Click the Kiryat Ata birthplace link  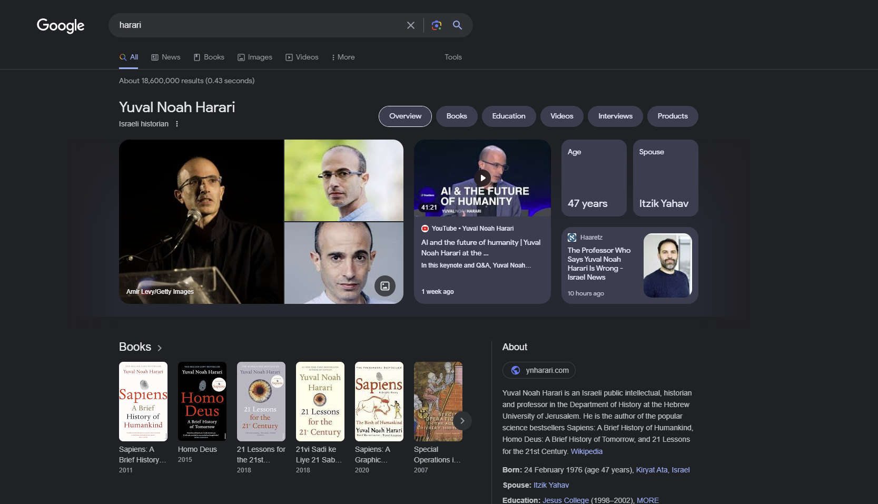pos(652,470)
